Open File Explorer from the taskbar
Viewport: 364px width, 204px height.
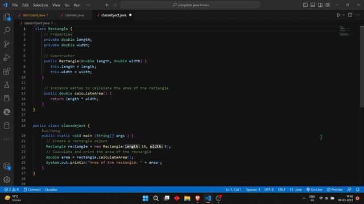coord(187,198)
